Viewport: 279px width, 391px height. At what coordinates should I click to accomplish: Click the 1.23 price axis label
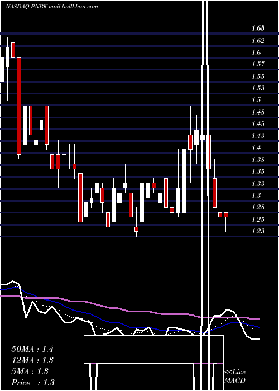tap(258, 231)
